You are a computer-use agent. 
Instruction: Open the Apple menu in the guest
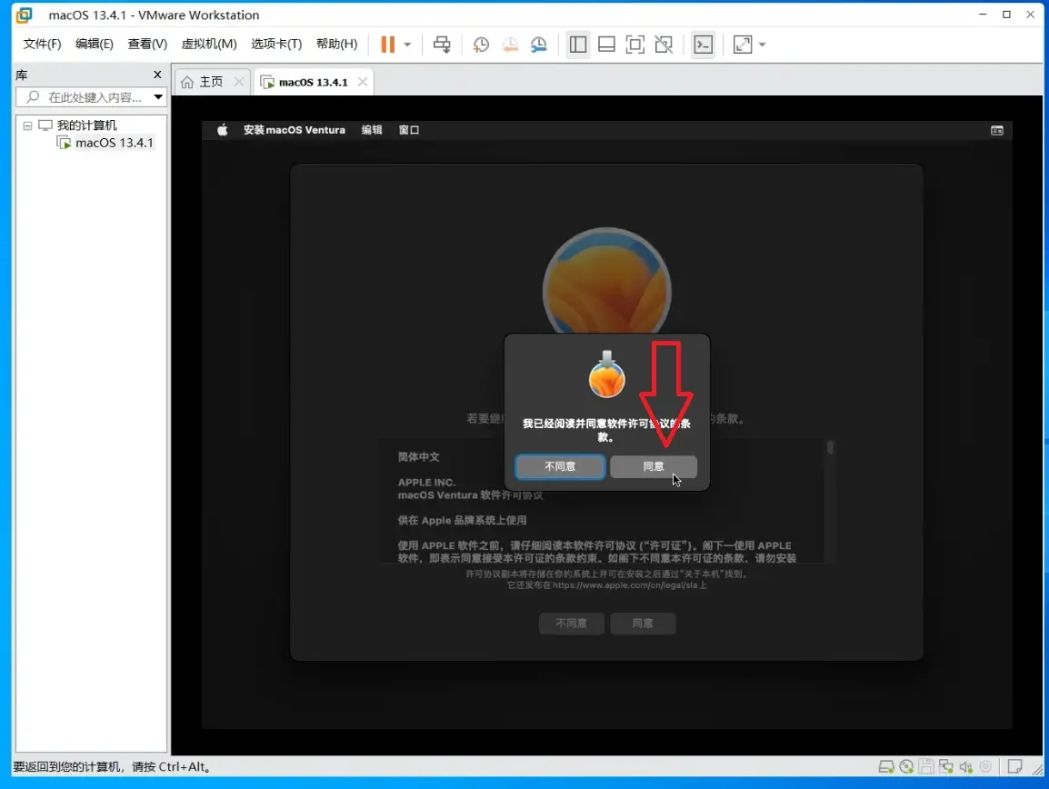222,130
